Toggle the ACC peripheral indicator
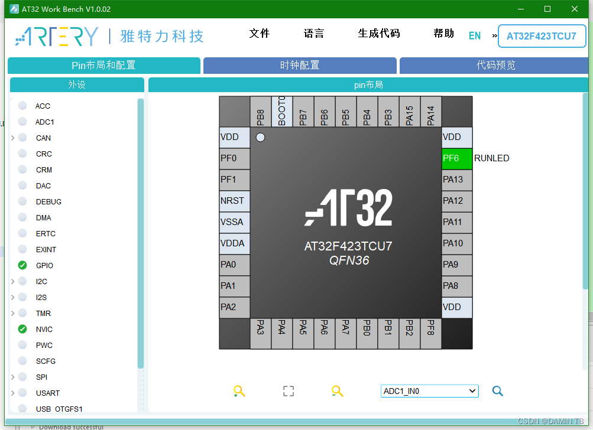The image size is (593, 430). 22,105
